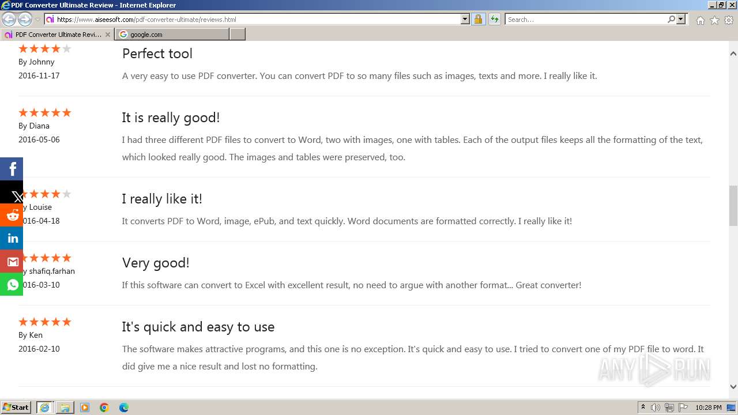This screenshot has height=415, width=738.
Task: Click the "It is really good!" review heading
Action: (x=171, y=118)
